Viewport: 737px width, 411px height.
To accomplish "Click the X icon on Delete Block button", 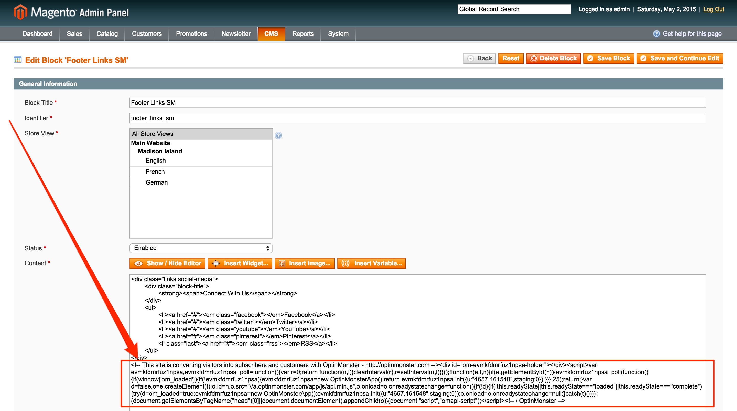I will tap(534, 59).
